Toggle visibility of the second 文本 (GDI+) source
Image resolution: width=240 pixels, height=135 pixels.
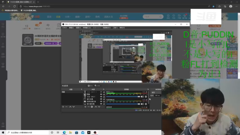(x=101, y=97)
